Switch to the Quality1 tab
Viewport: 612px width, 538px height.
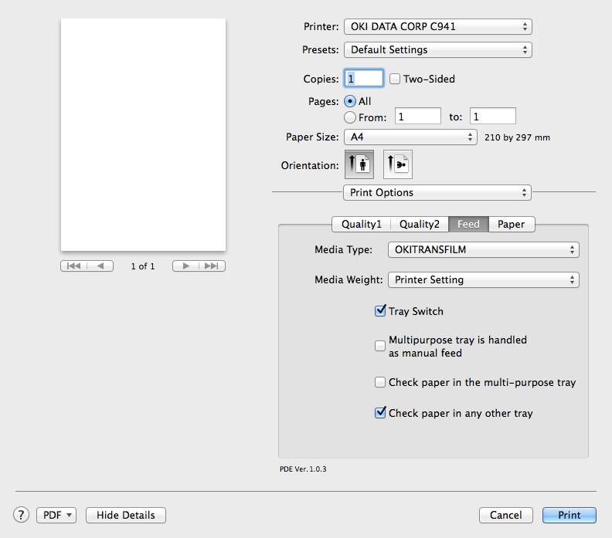click(361, 224)
